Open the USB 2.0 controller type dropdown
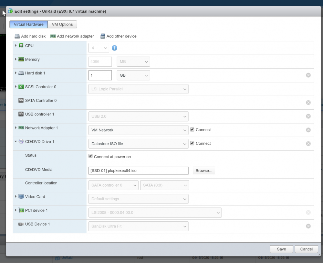Image resolution: width=323 pixels, height=263 pixels. click(138, 116)
